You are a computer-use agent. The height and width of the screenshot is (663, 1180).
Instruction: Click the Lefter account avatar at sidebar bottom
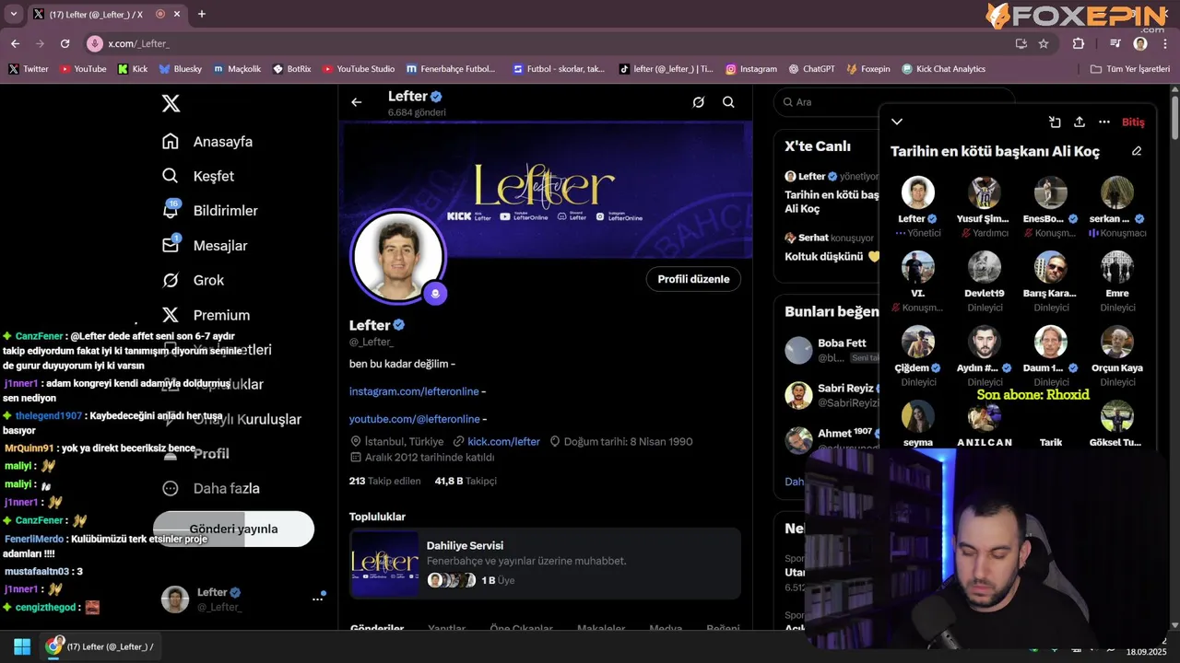point(175,599)
